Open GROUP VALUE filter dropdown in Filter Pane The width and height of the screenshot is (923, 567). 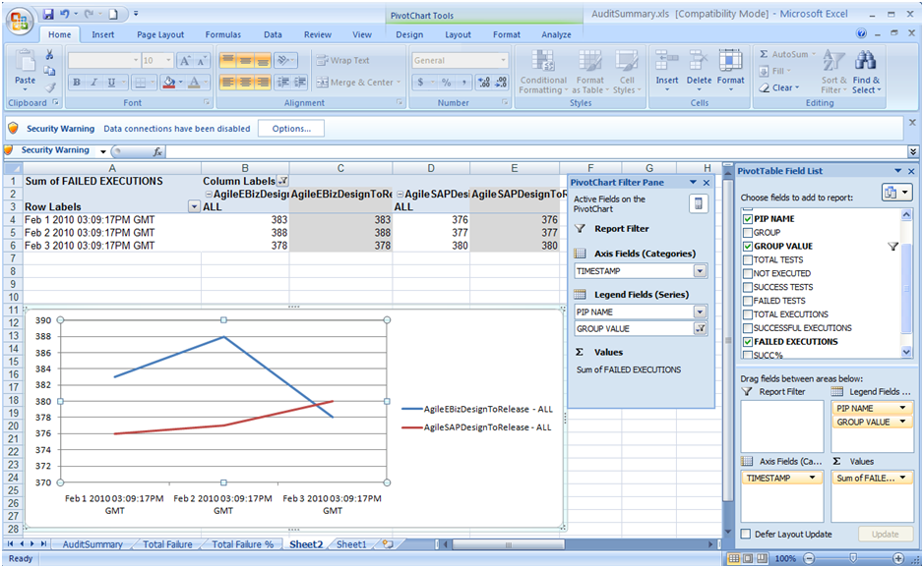coord(700,328)
